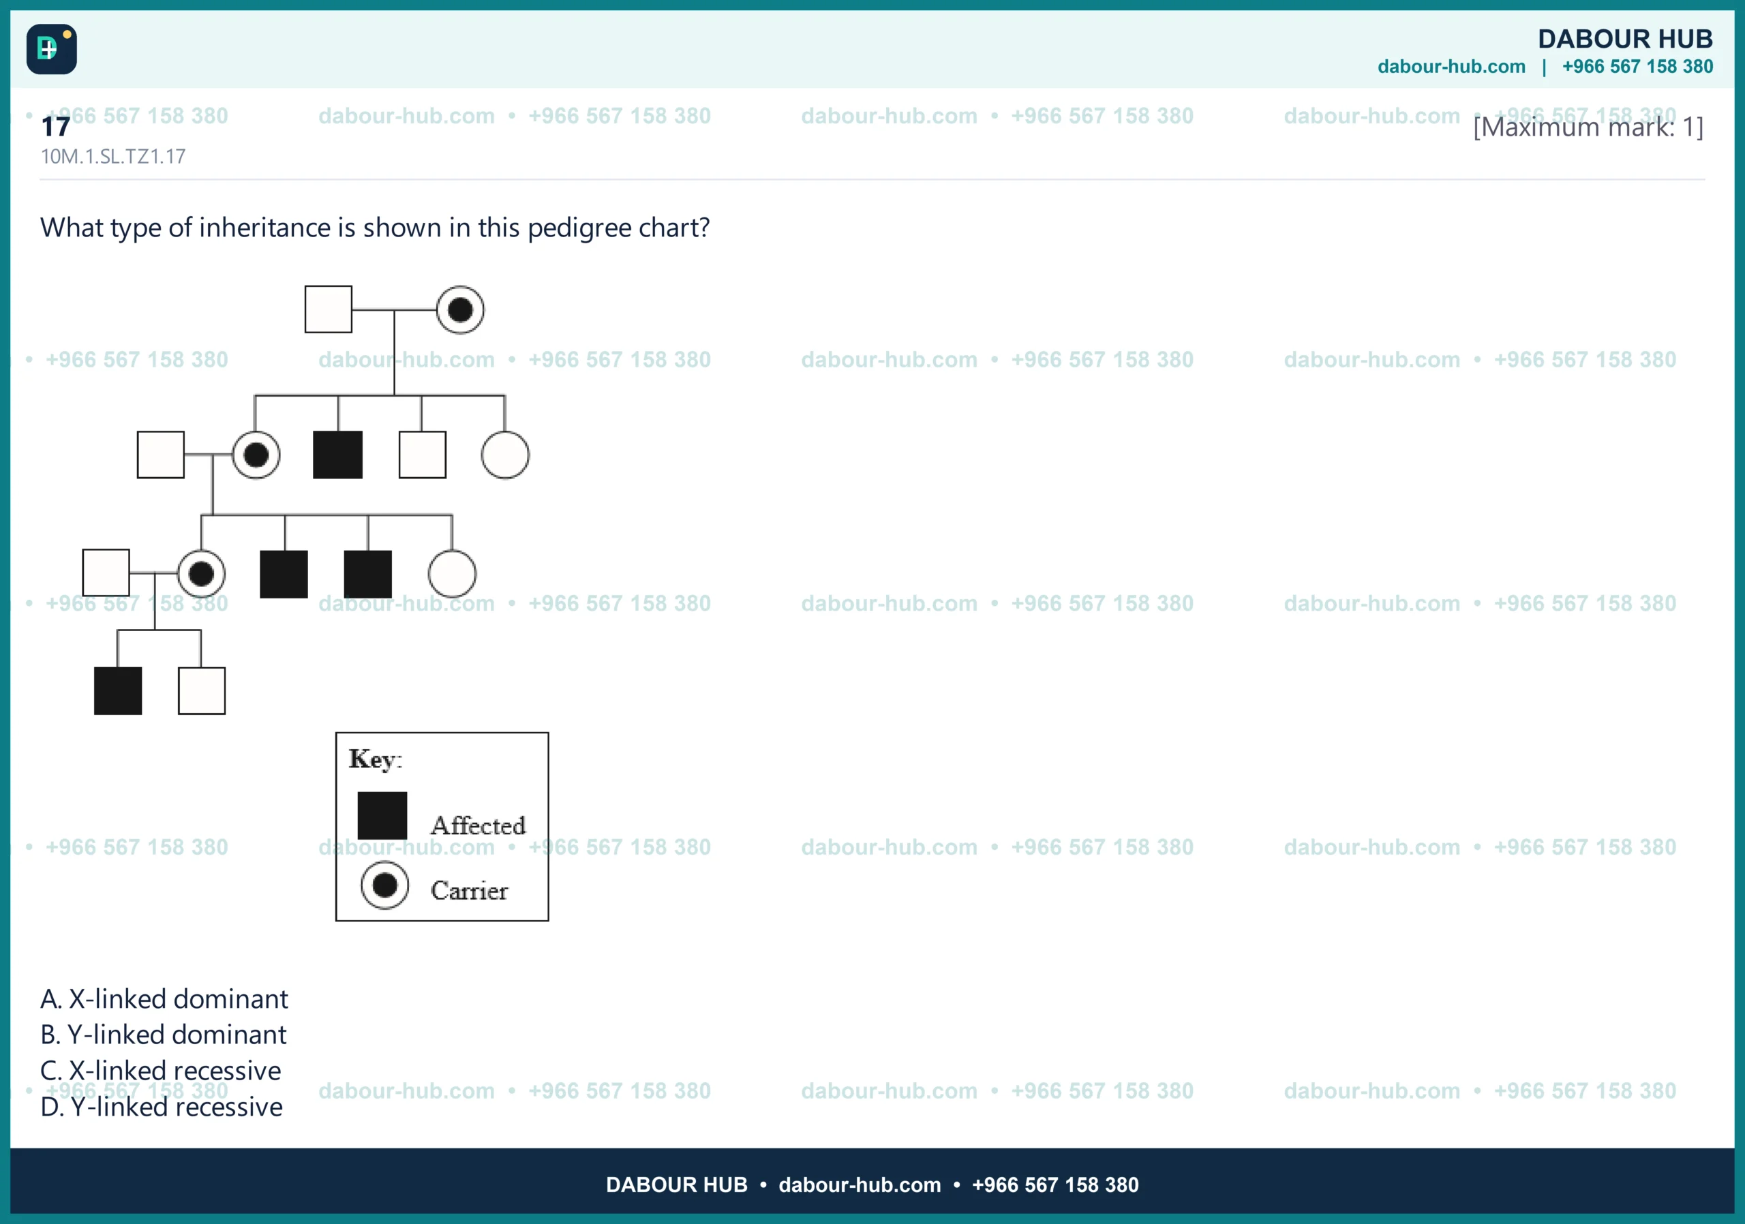Choose answer B. Y-linked dominant
Image resolution: width=1745 pixels, height=1224 pixels.
(x=164, y=1034)
